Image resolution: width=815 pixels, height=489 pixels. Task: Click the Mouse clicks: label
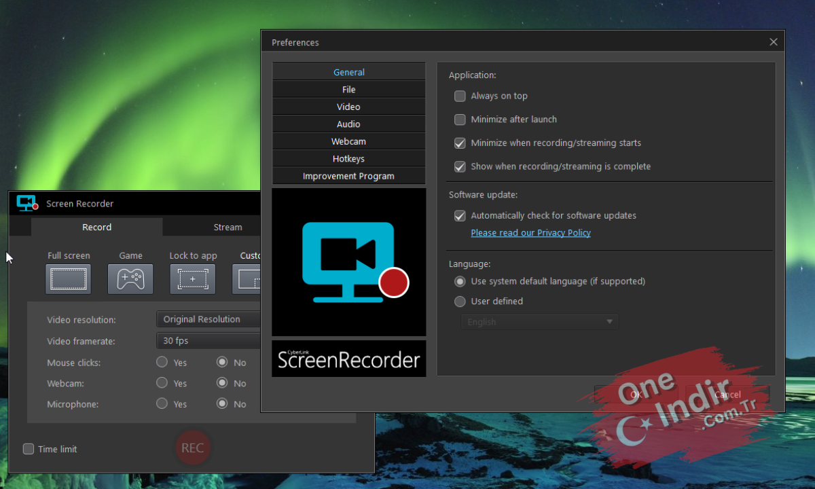[74, 363]
